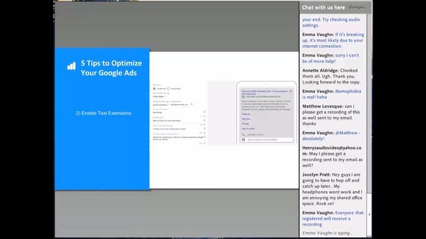Viewport: 426px width, 239px height.
Task: Select the first filled radio button in slide form
Action: click(x=154, y=88)
